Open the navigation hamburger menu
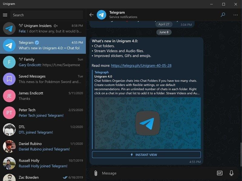242x181 pixels. click(x=5, y=14)
